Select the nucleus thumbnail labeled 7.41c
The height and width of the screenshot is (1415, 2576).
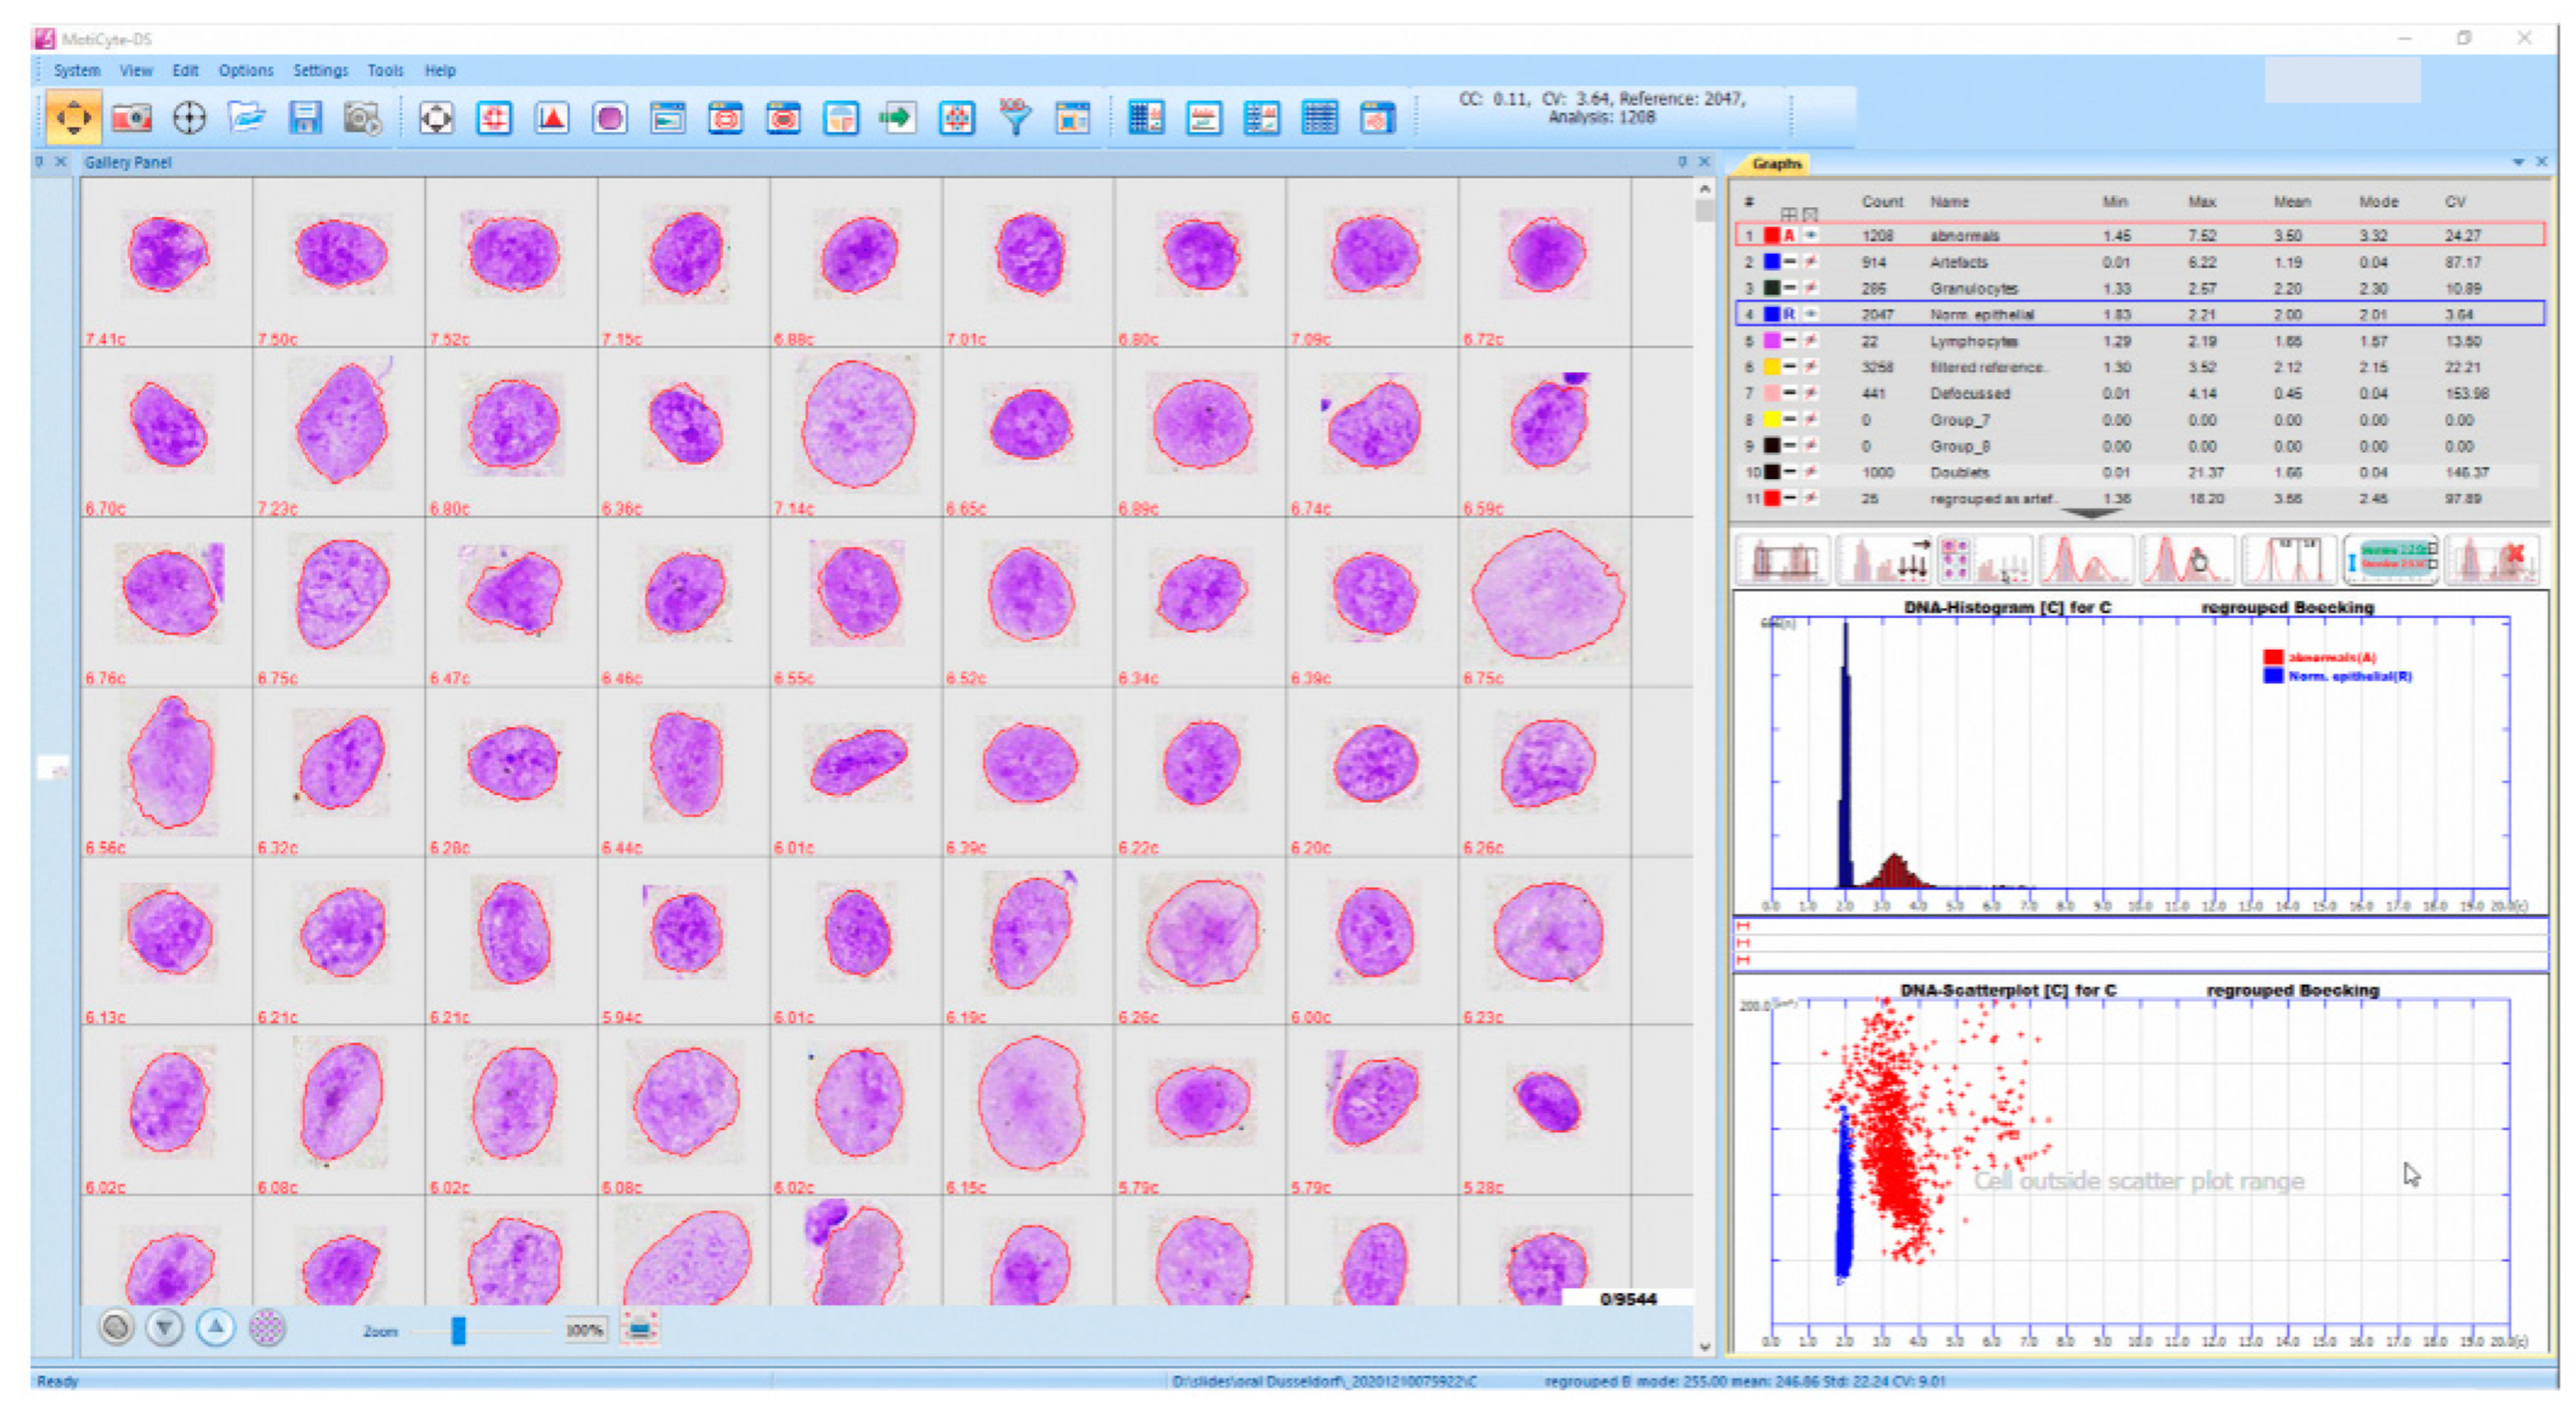coord(167,255)
